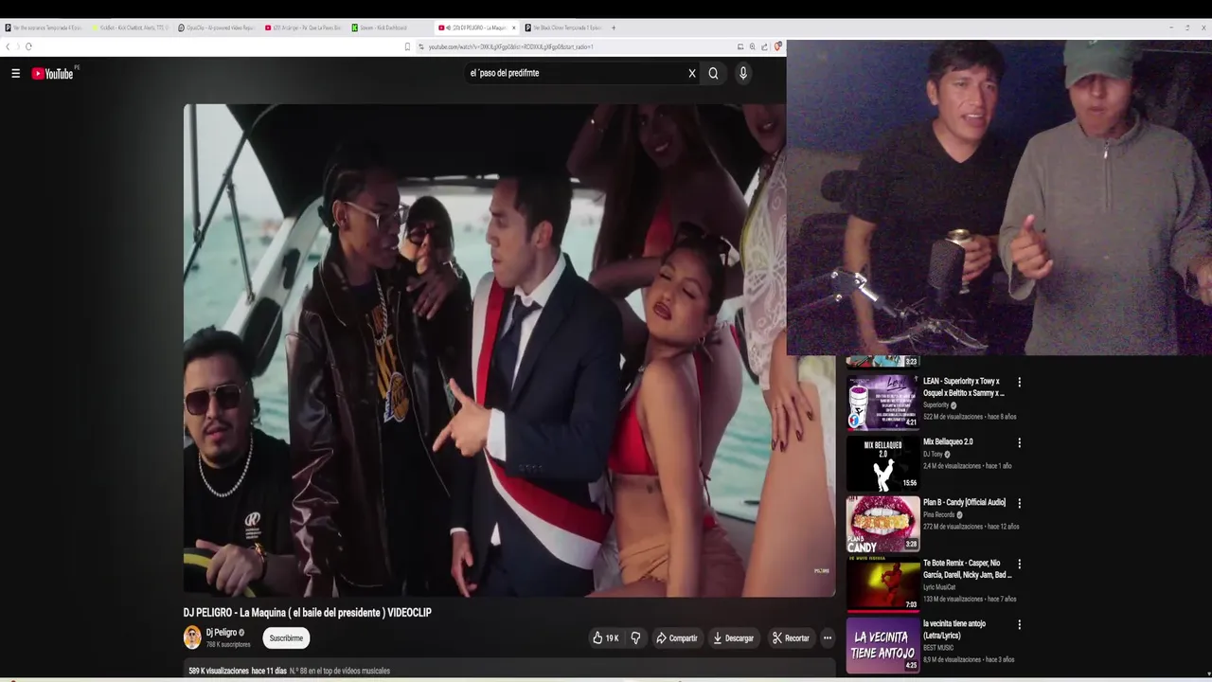
Task: Open the YouTube hamburger guide menu
Action: (x=15, y=73)
